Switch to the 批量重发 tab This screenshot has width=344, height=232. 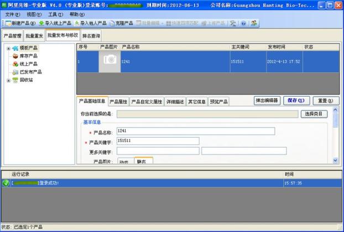(34, 36)
